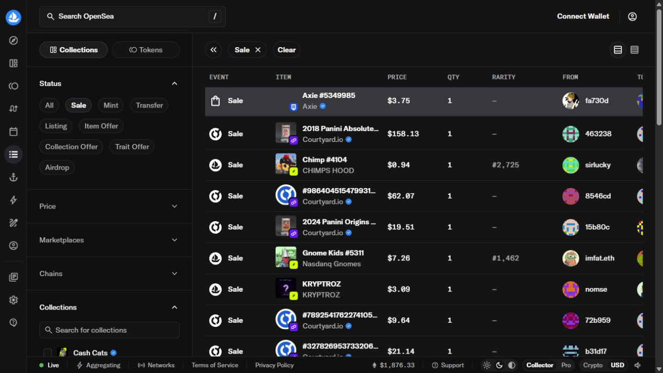Toggle currency display to Crypto
The width and height of the screenshot is (663, 373).
593,365
